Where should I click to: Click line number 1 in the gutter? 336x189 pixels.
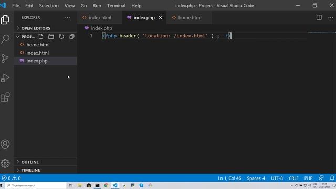pos(91,36)
